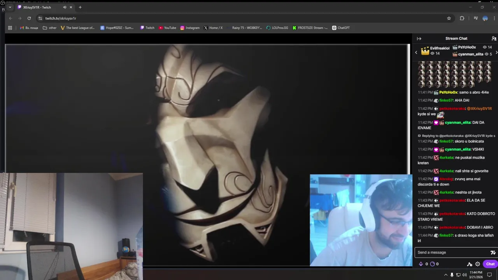Viewport: 498px width, 280px height.
Task: Open the channel points circle icon
Action: coord(432,264)
